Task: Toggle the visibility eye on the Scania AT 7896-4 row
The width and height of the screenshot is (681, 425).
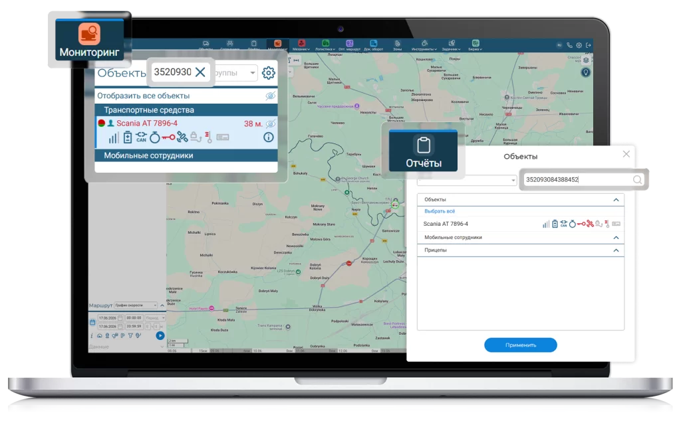Action: pyautogui.click(x=270, y=124)
